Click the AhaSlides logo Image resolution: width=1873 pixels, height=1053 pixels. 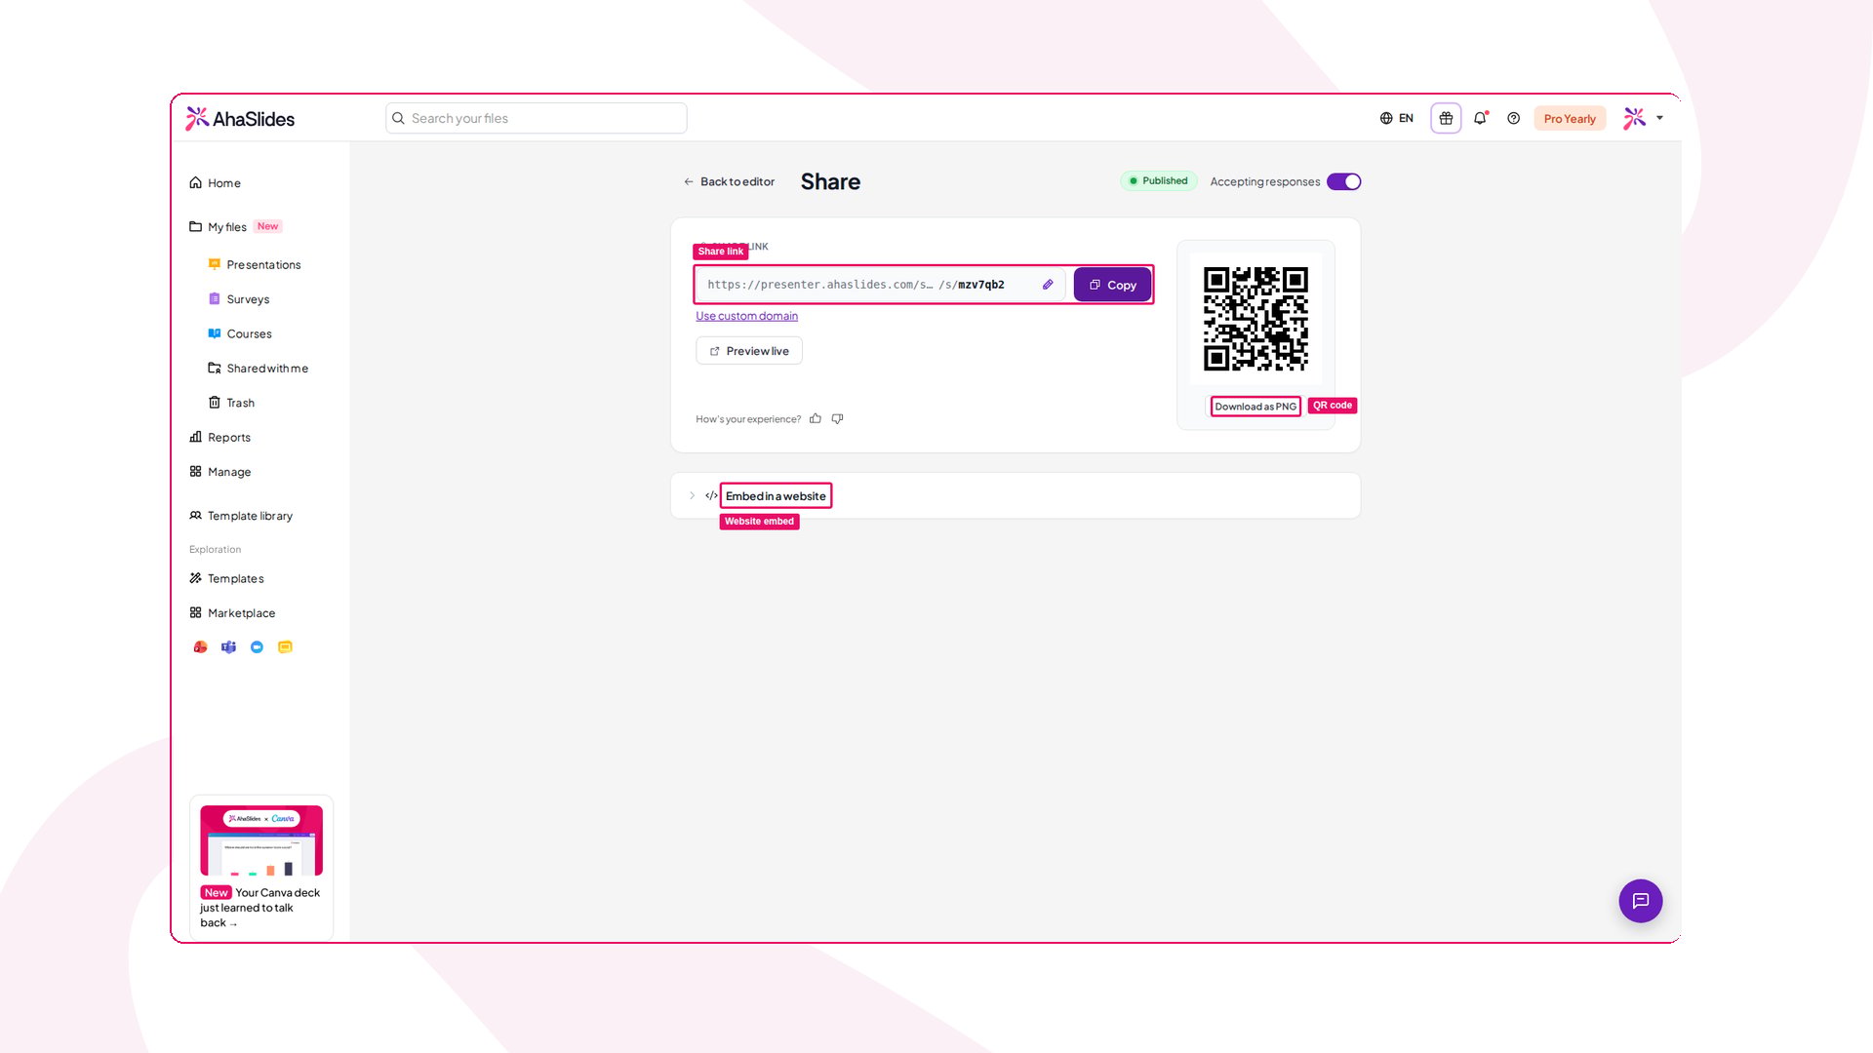coord(240,119)
